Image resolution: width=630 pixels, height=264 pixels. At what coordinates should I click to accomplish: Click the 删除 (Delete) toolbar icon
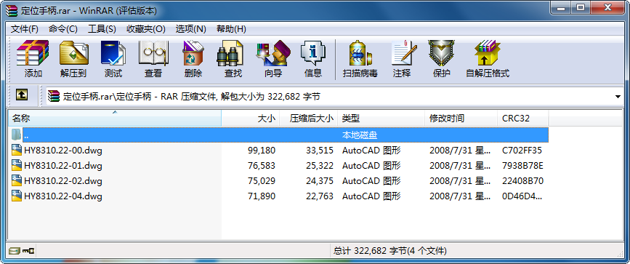click(193, 59)
